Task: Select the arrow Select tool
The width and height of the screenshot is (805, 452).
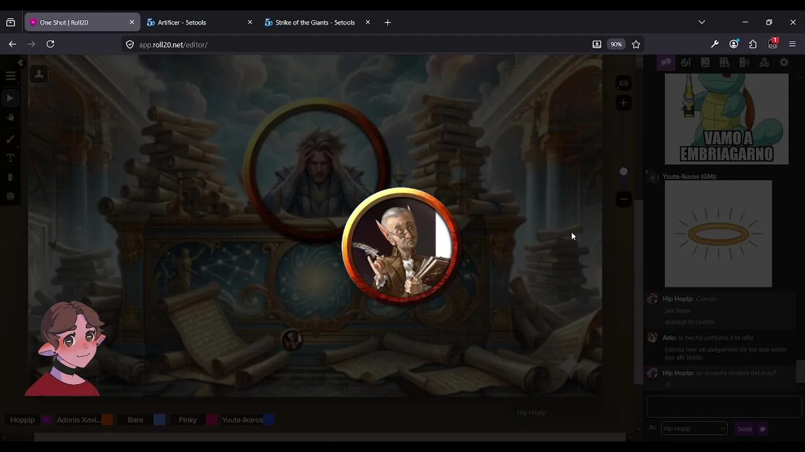Action: 10,99
